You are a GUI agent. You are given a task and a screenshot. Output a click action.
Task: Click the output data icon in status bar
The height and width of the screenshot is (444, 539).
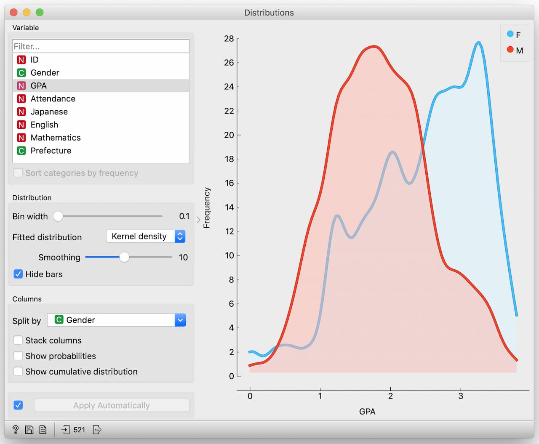[97, 430]
